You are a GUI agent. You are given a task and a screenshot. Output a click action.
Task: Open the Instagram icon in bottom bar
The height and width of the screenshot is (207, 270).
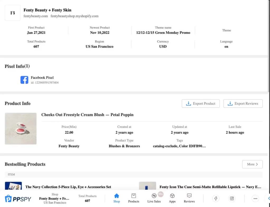click(x=232, y=199)
